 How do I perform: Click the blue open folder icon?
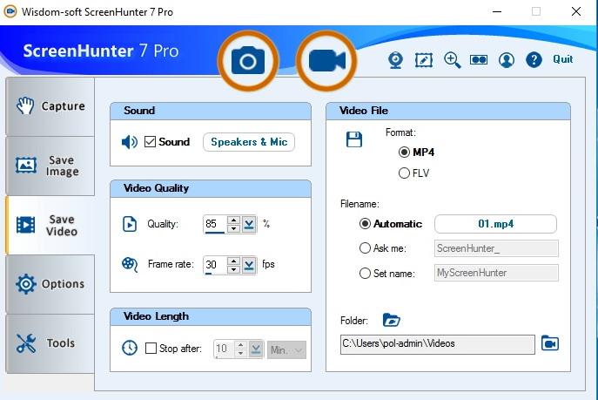392,320
